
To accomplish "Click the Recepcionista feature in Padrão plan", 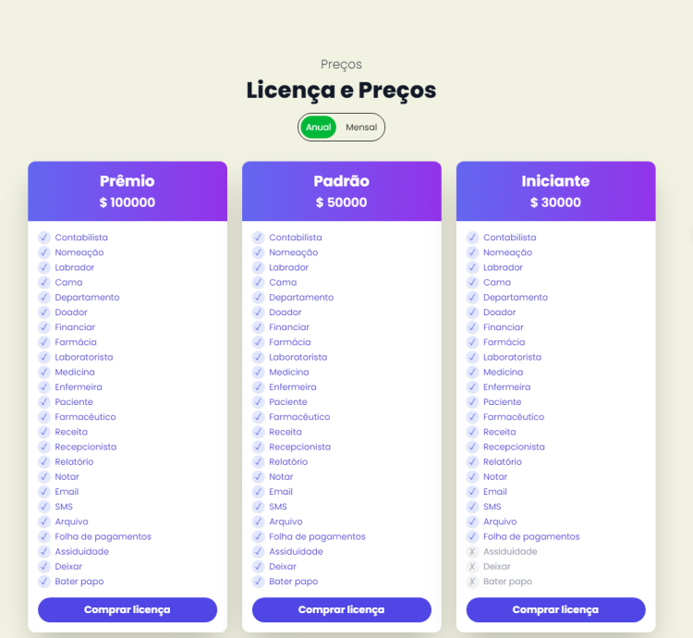I will coord(299,447).
